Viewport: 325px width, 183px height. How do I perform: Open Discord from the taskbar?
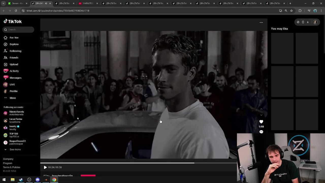(x=38, y=180)
